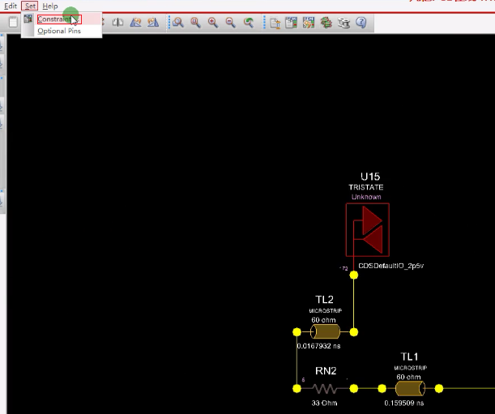Click the yellow pin node below U15
The image size is (495, 414).
tap(353, 275)
